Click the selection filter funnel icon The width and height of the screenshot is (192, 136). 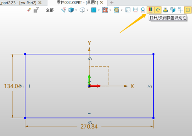coord(36,10)
